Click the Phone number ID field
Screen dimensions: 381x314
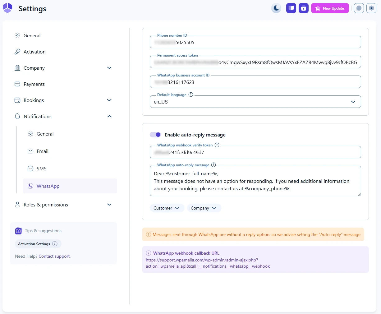[x=255, y=42]
